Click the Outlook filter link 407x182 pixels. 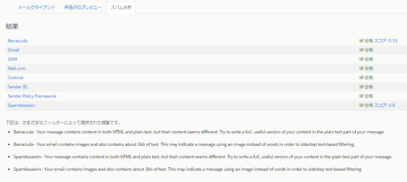coord(16,78)
